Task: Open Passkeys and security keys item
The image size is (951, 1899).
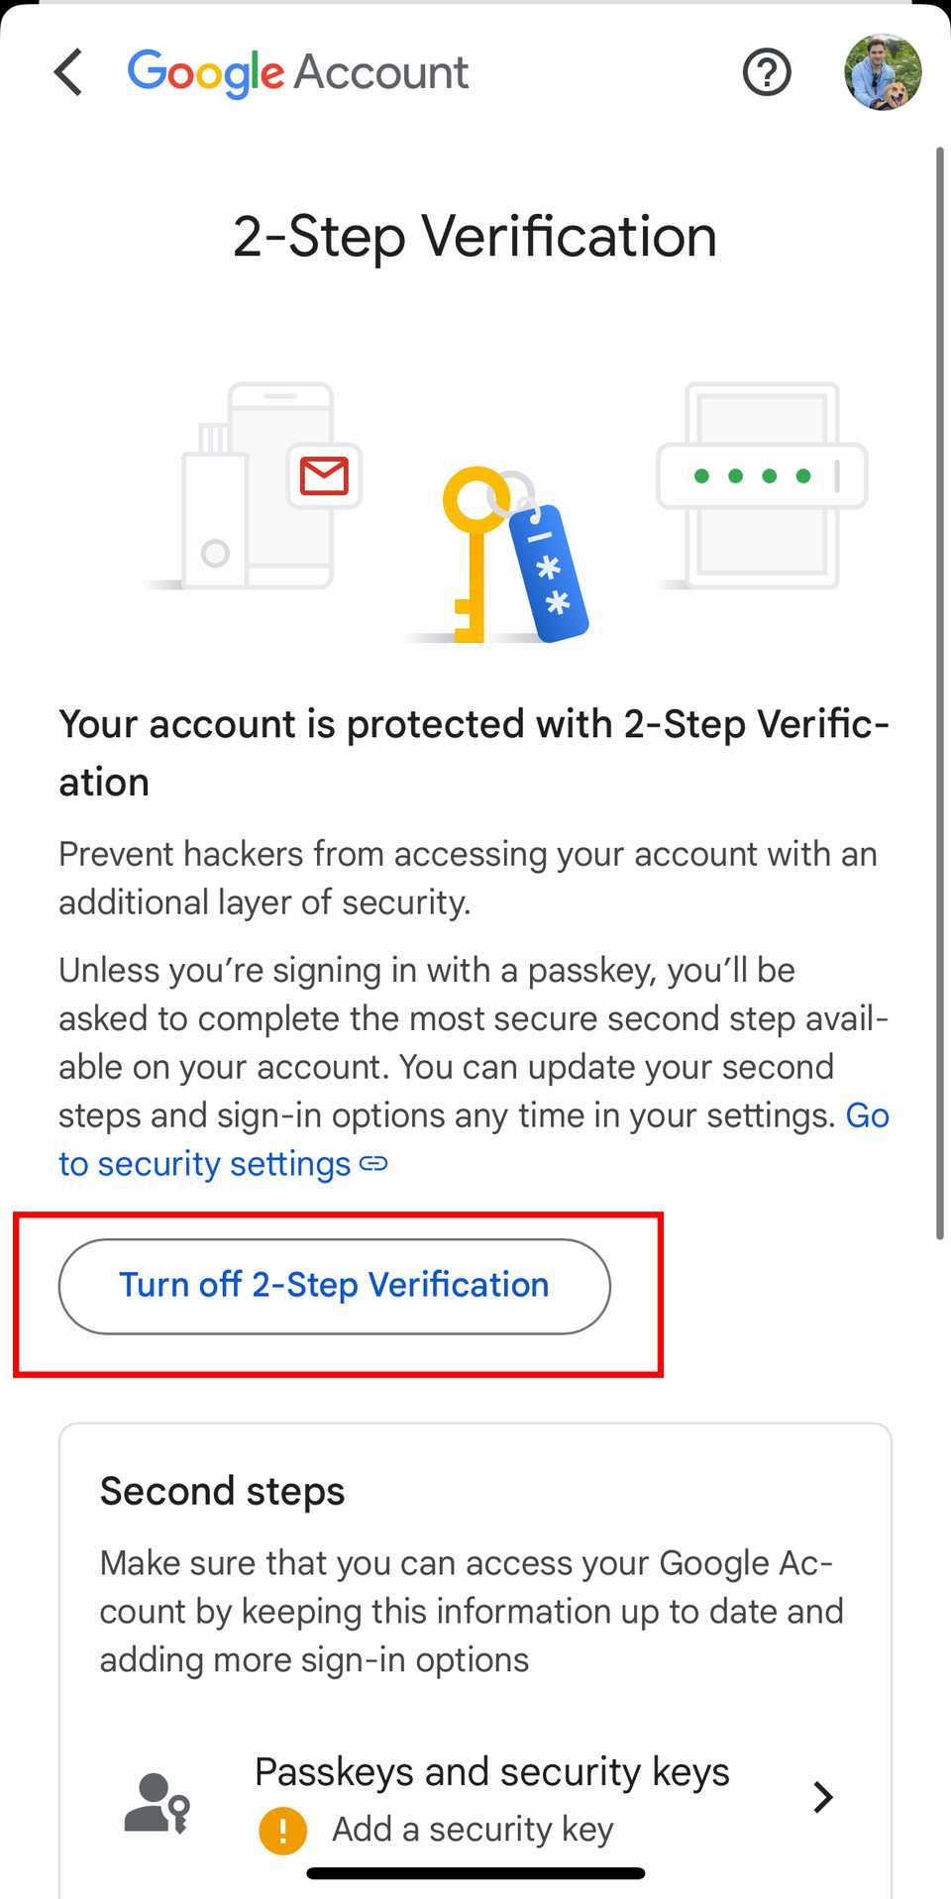Action: [491, 1772]
